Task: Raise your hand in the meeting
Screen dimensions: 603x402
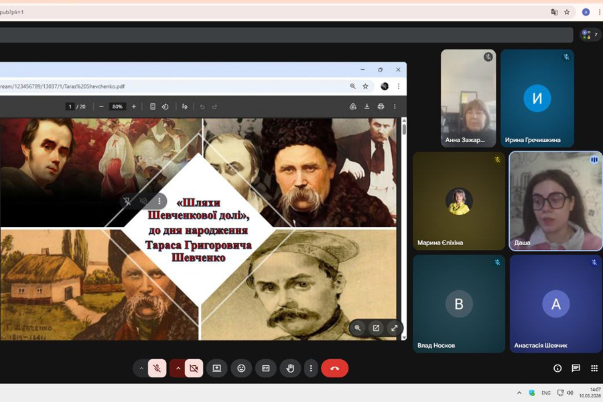Action: (290, 368)
